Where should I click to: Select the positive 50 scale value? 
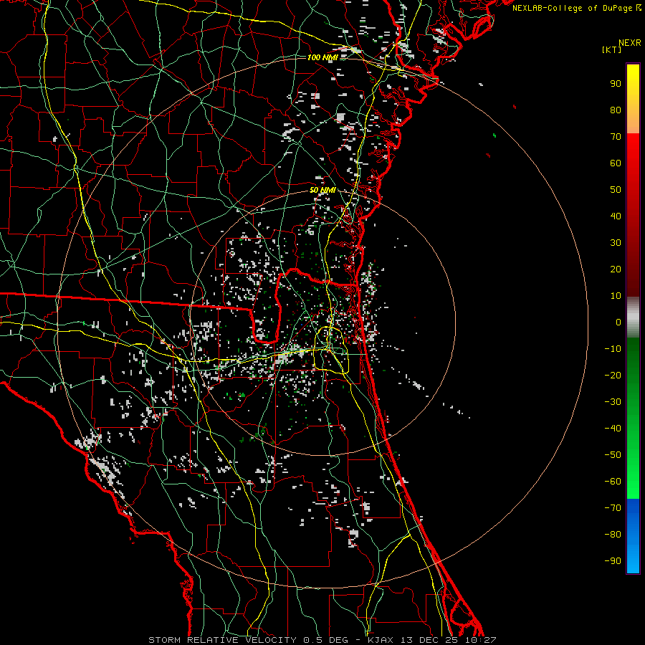[x=616, y=190]
